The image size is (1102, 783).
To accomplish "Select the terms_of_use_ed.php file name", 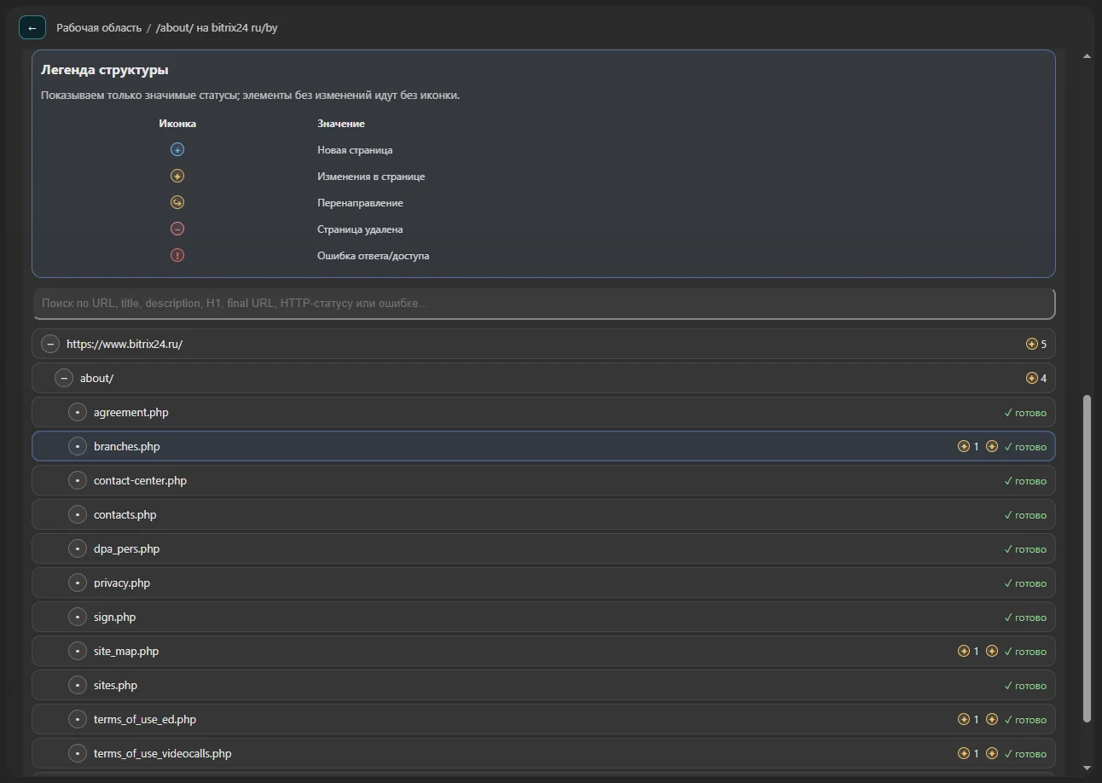I will [x=145, y=719].
